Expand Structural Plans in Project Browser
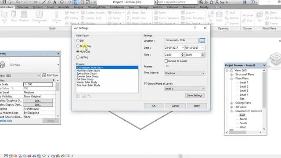281x158 pixels. click(x=231, y=74)
